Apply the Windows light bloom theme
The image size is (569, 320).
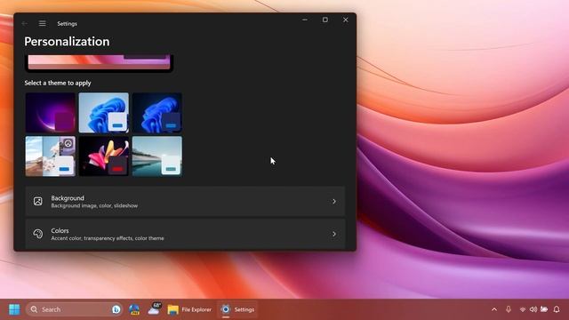coord(104,113)
